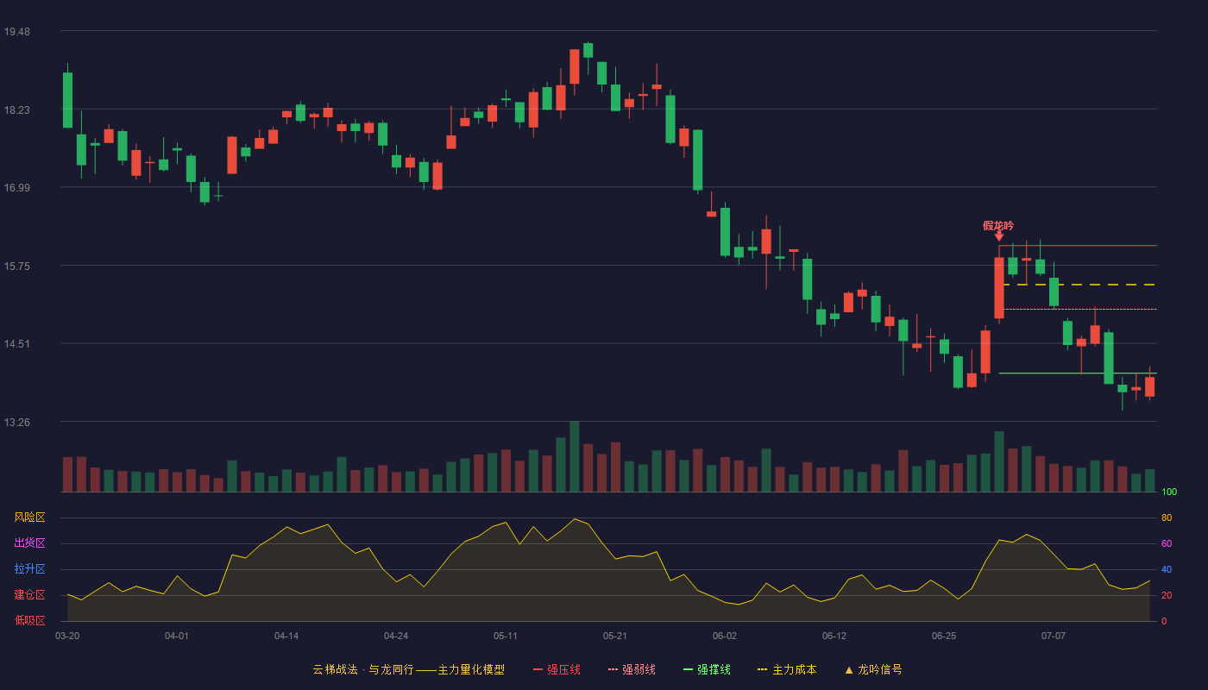Click the magenta 60 indicator scale label
This screenshot has height=690, width=1208.
(x=1167, y=543)
